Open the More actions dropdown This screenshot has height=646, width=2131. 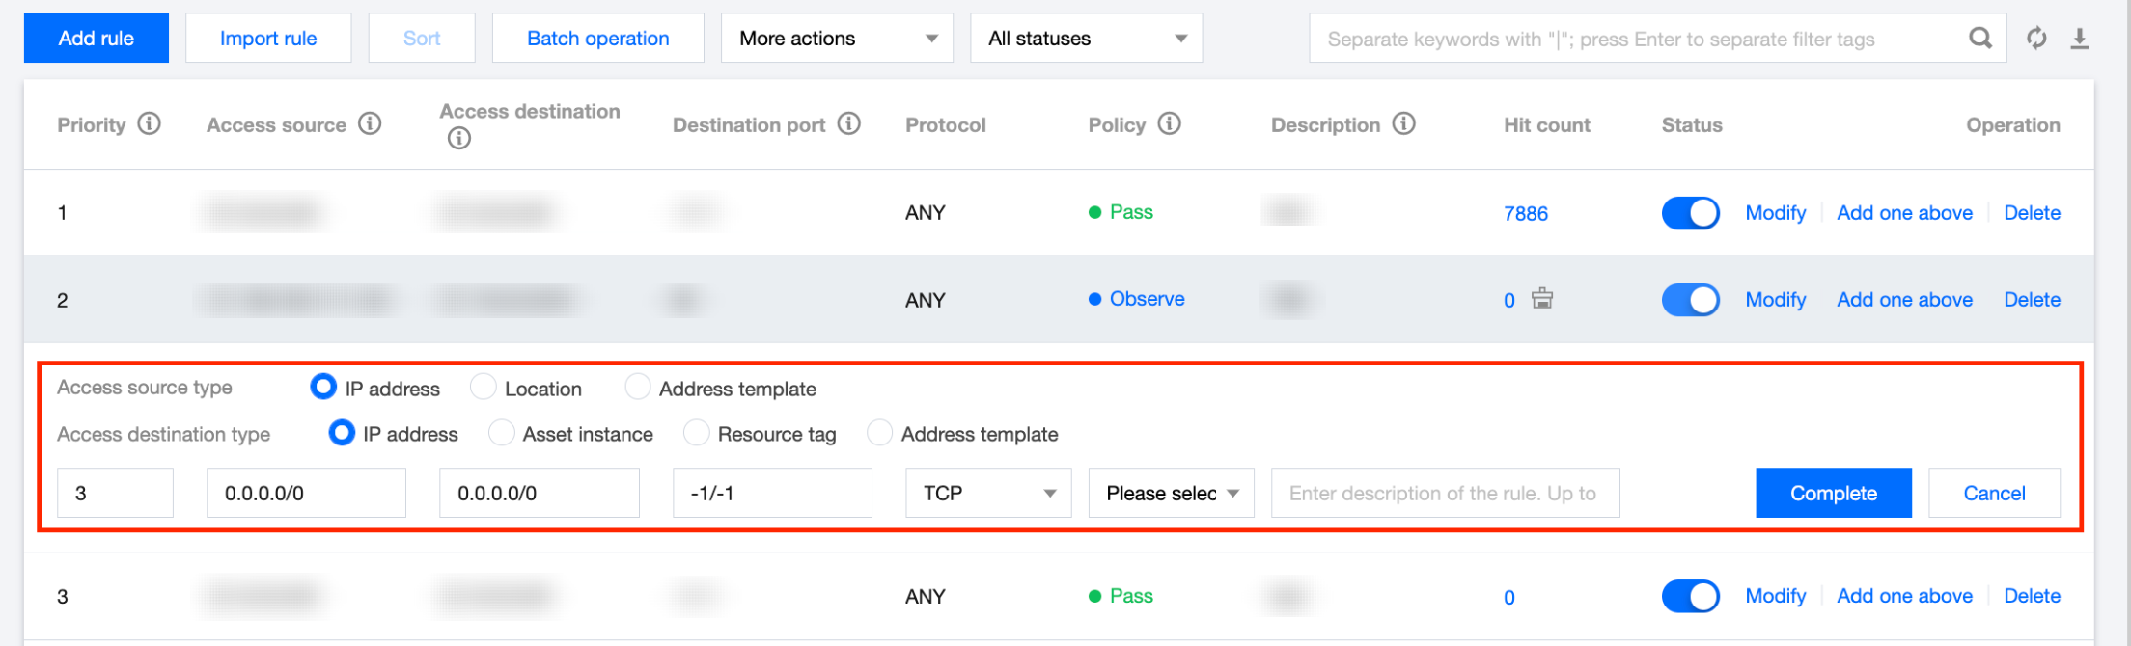click(836, 39)
